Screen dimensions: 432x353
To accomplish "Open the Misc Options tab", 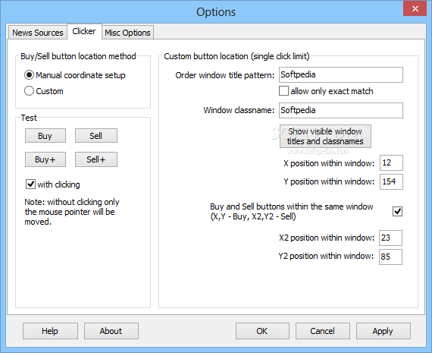I will (x=127, y=33).
